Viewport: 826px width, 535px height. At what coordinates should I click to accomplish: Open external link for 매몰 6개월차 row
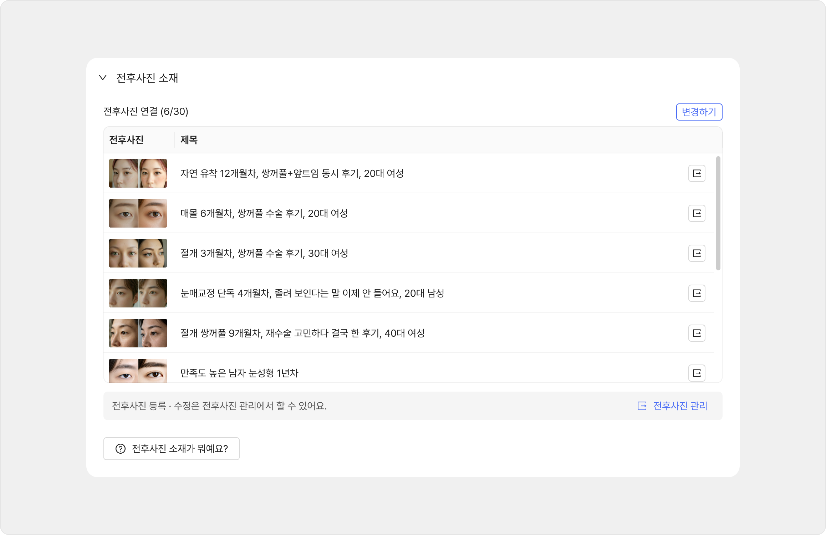point(697,213)
